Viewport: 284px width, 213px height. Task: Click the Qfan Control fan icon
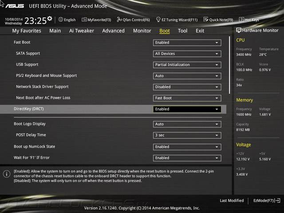119,20
